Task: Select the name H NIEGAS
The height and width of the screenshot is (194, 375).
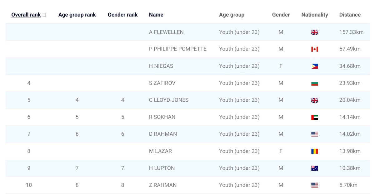Action: click(161, 66)
